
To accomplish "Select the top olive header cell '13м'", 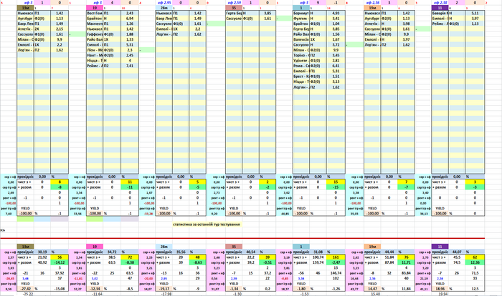I will pyautogui.click(x=25, y=8).
